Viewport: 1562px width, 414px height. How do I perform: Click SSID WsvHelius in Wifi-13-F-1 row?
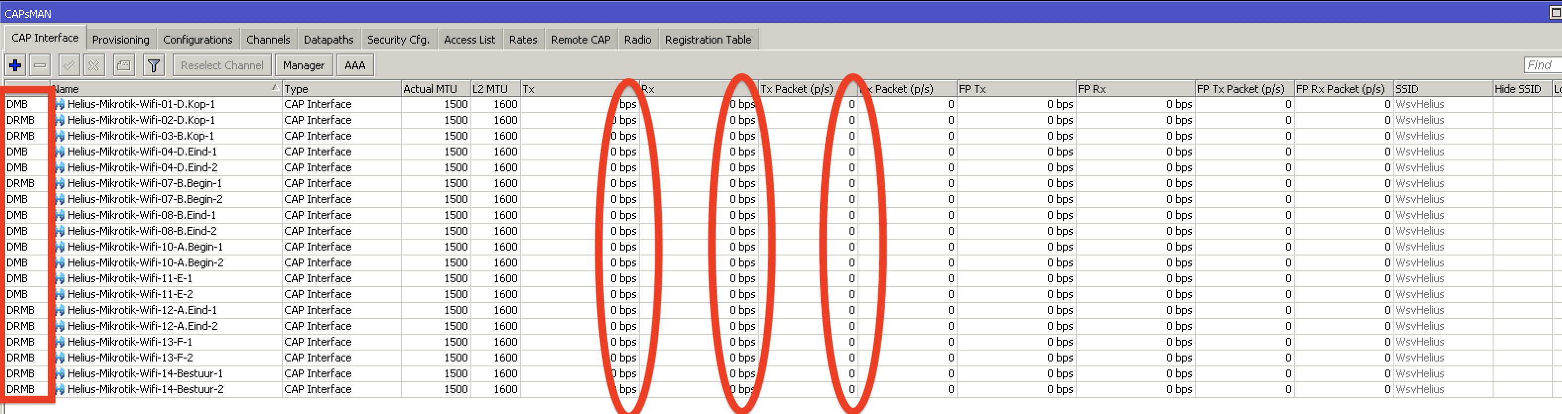pyautogui.click(x=1420, y=341)
